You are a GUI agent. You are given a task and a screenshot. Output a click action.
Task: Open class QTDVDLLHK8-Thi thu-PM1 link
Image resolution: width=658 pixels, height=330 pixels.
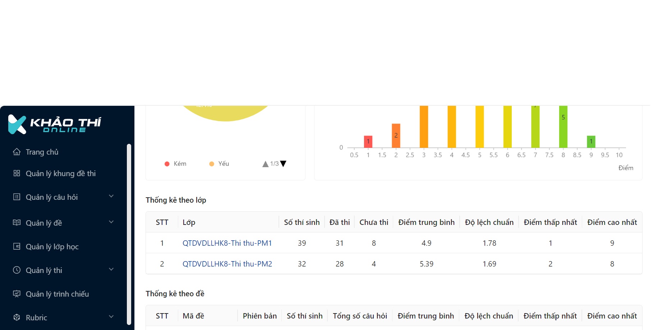click(x=227, y=243)
